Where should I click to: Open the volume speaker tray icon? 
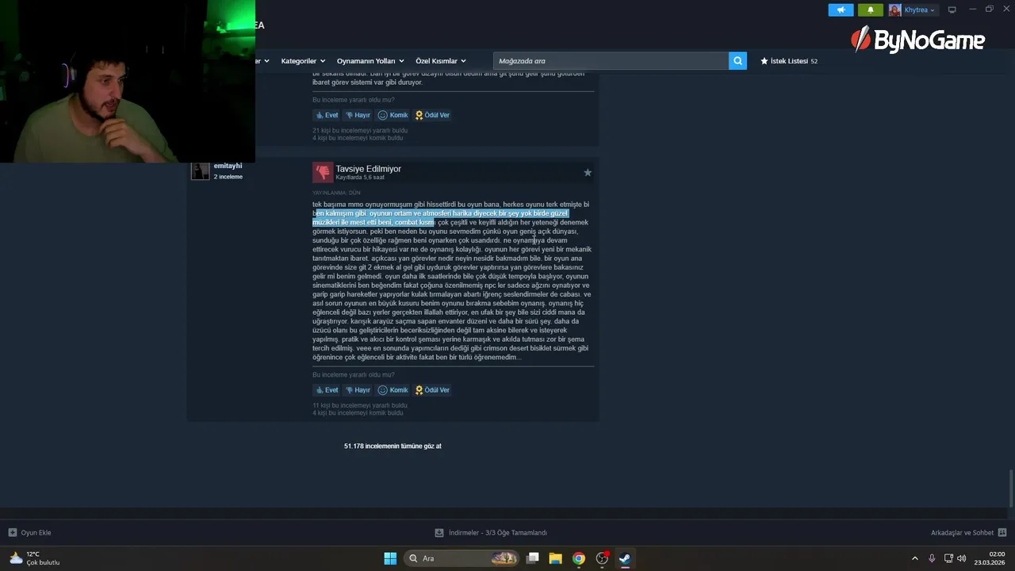[962, 558]
